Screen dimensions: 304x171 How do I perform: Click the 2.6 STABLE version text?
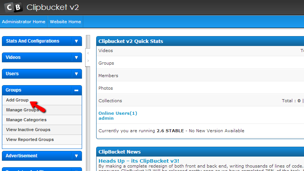tap(170, 131)
